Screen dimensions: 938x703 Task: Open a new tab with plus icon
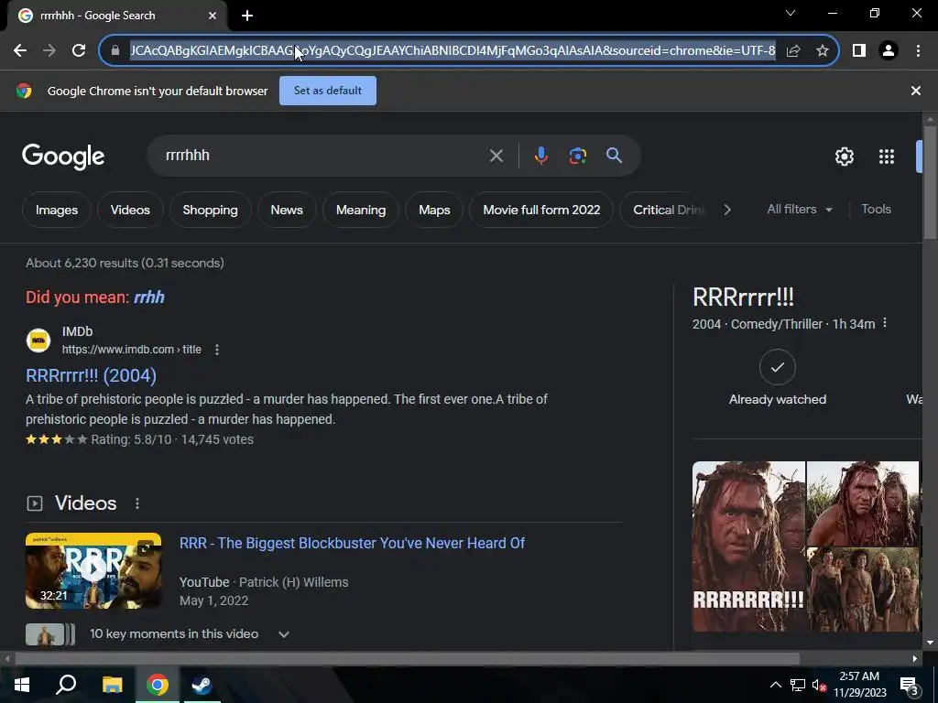(x=247, y=16)
